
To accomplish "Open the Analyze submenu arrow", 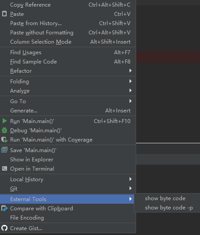I will (130, 90).
